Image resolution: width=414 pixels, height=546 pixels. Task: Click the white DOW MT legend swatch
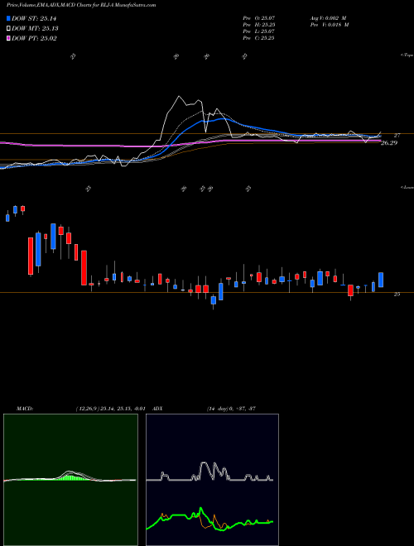tap(9, 29)
